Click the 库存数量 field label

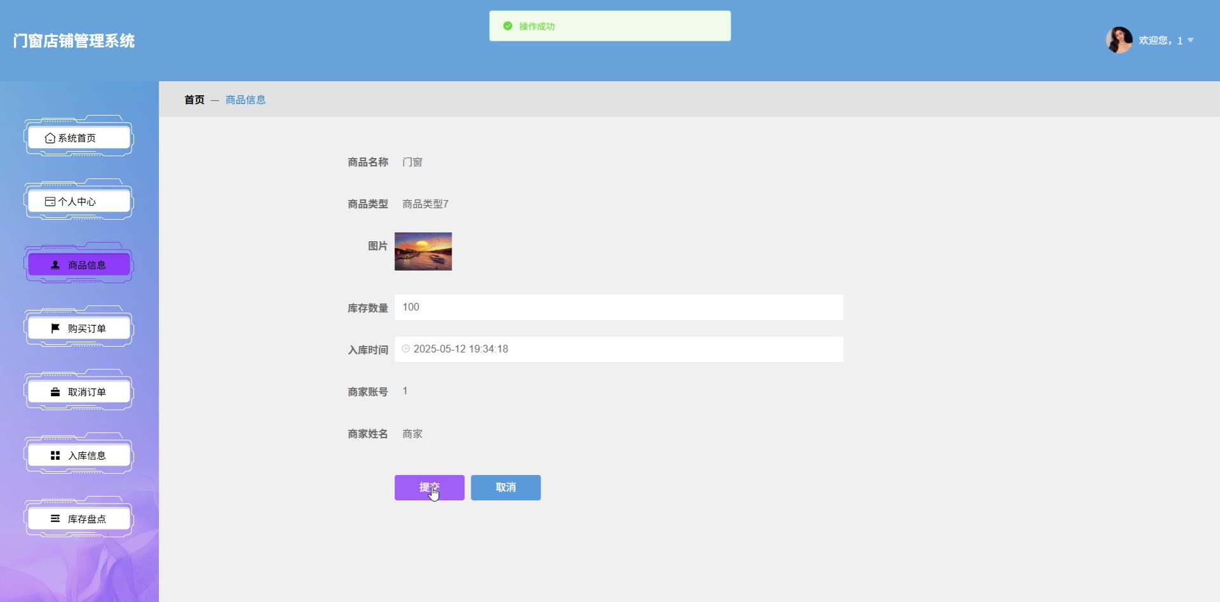368,308
